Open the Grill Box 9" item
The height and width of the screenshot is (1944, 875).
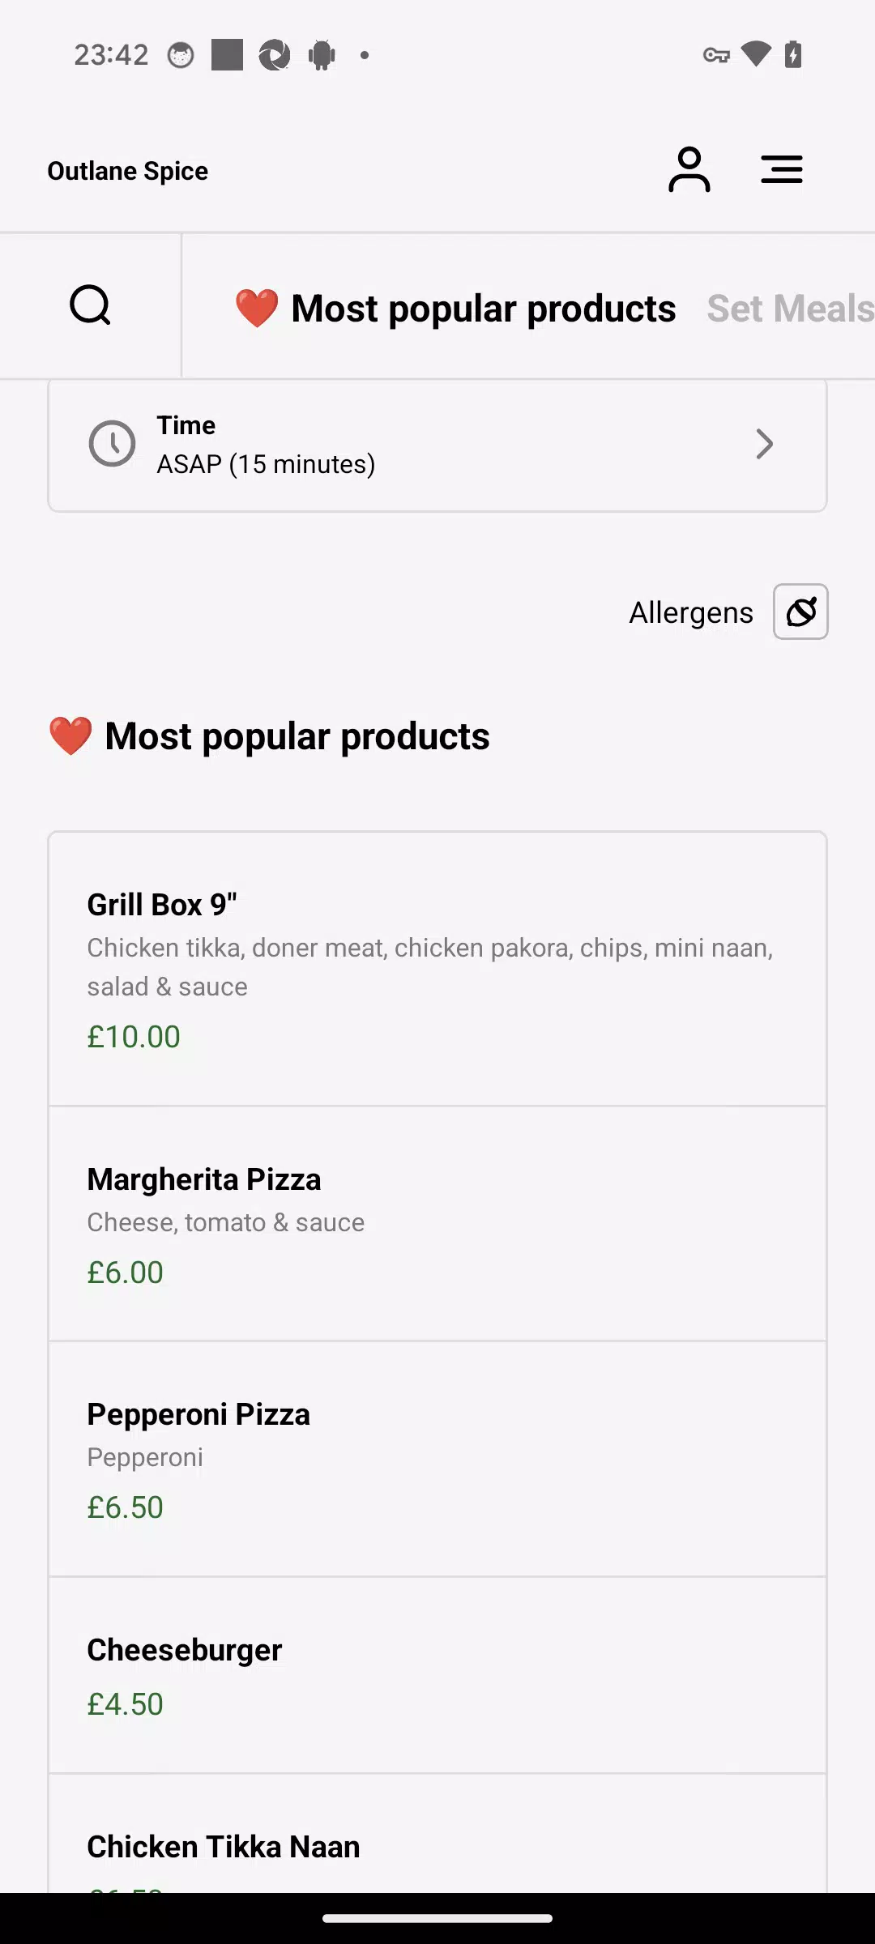(437, 968)
